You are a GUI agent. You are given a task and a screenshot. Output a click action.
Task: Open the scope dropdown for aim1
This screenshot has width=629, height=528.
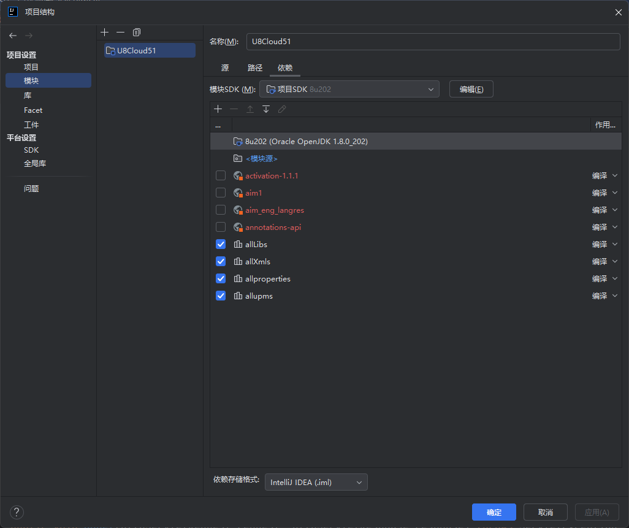coord(604,193)
